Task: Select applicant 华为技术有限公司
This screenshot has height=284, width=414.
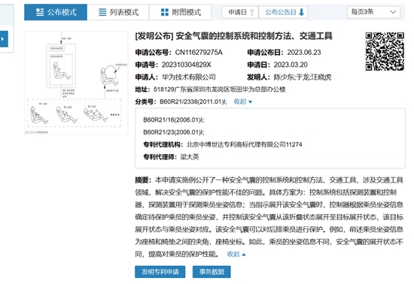Action: click(x=188, y=77)
